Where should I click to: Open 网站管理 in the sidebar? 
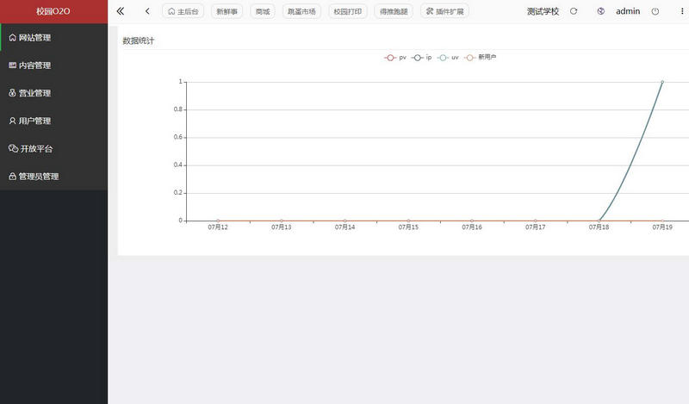click(53, 37)
